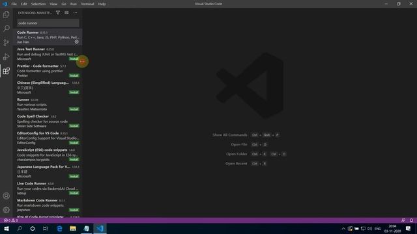Click the extensions search field with 'code runner'

[x=48, y=23]
